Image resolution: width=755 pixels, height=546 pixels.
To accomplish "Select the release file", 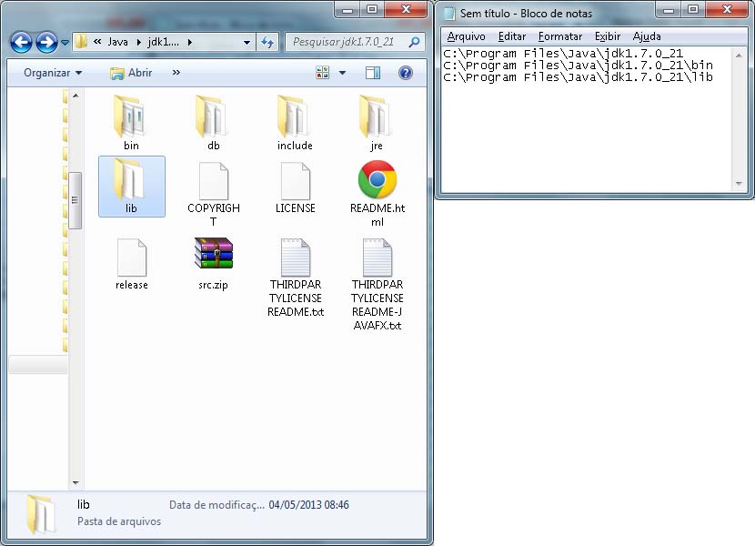I will pyautogui.click(x=130, y=259).
